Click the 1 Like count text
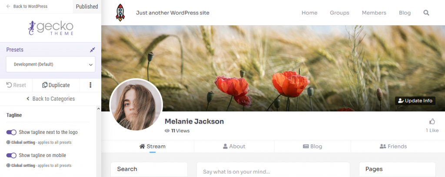Viewport: 445px width, 177px height. point(432,130)
